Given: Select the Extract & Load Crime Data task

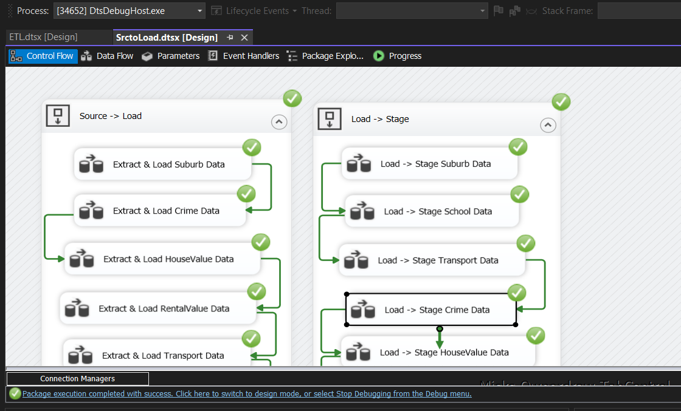Looking at the screenshot, I should [165, 211].
